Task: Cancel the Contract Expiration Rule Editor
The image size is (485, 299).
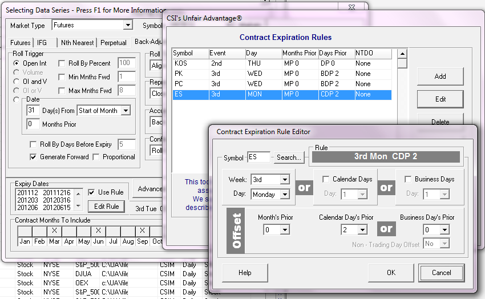Action: point(442,273)
